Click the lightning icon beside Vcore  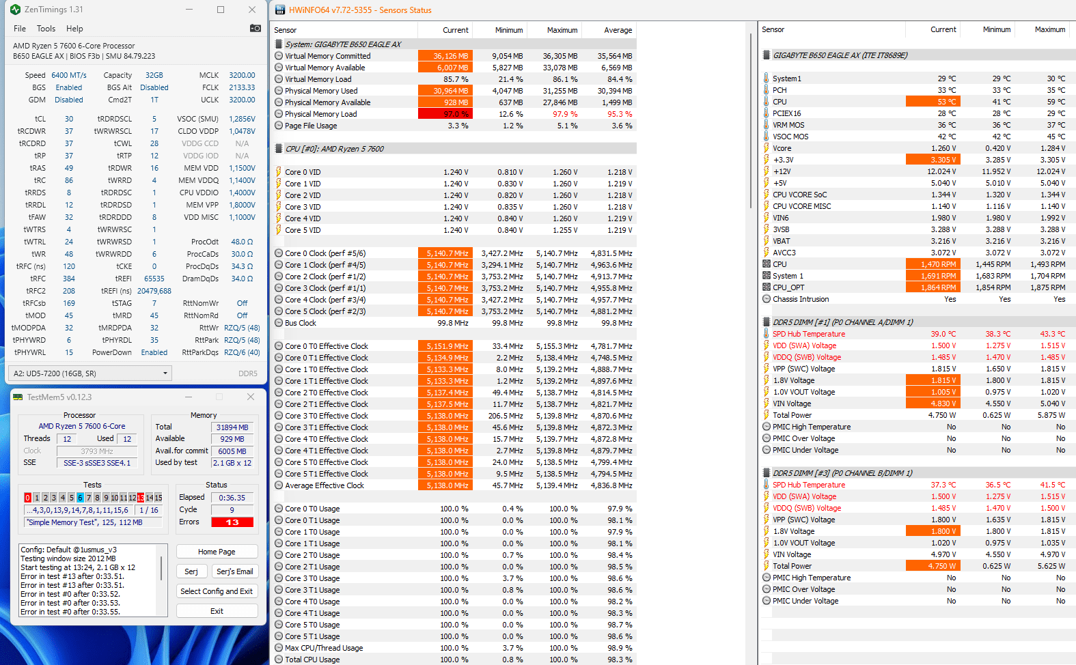(766, 148)
